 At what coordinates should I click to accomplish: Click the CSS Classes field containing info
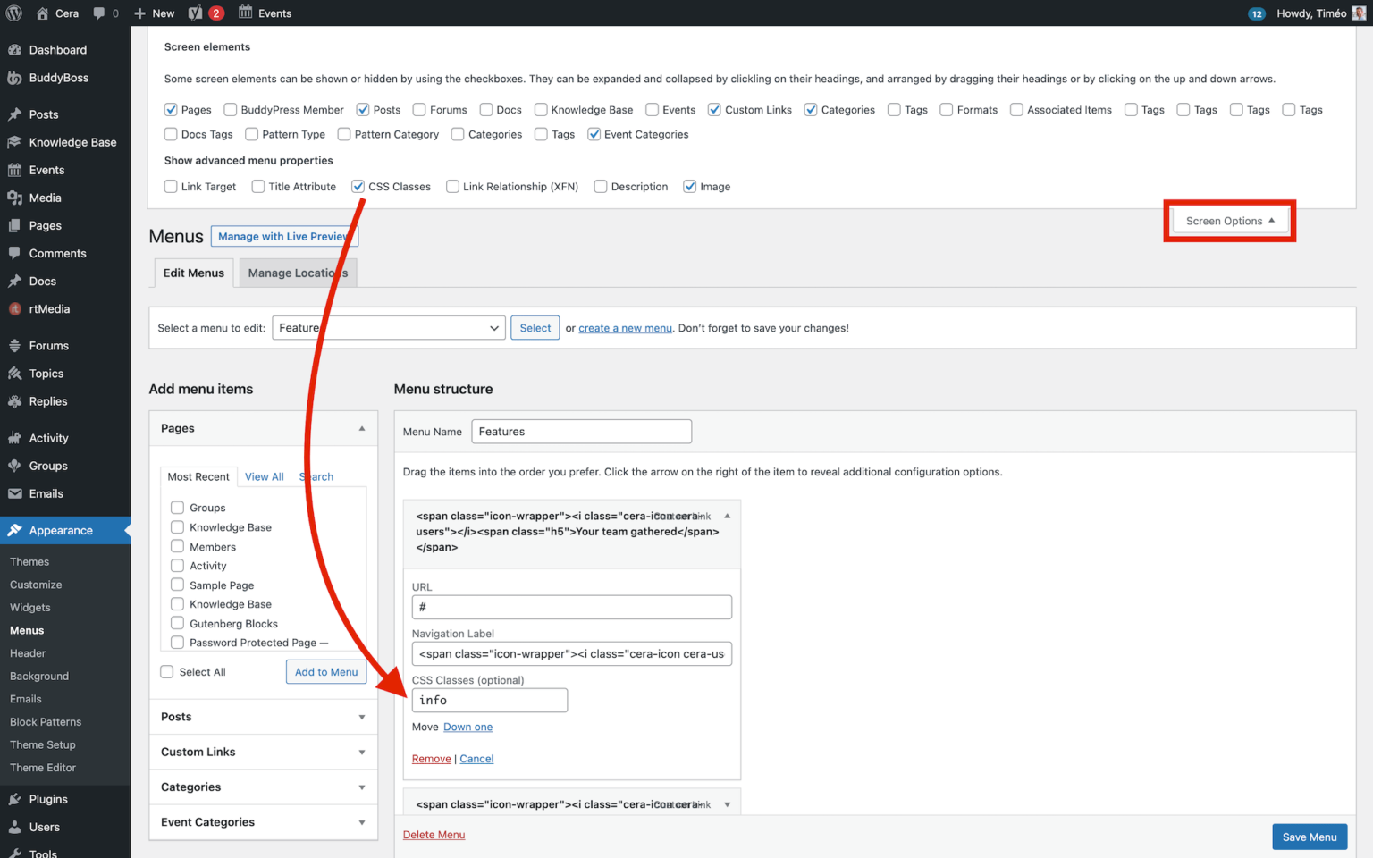[x=489, y=700]
